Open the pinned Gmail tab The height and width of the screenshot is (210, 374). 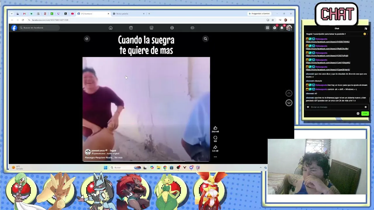click(24, 14)
